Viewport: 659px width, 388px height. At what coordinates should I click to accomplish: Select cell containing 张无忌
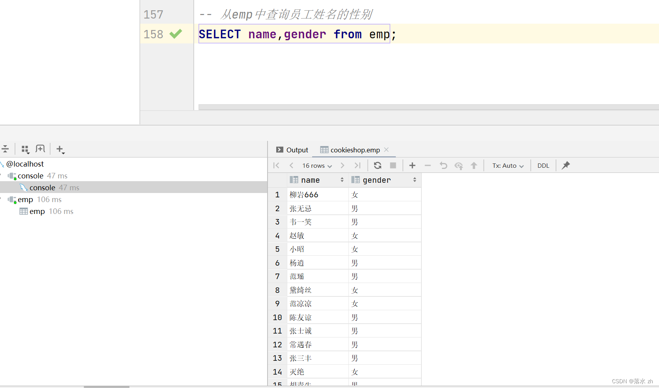[x=318, y=208]
